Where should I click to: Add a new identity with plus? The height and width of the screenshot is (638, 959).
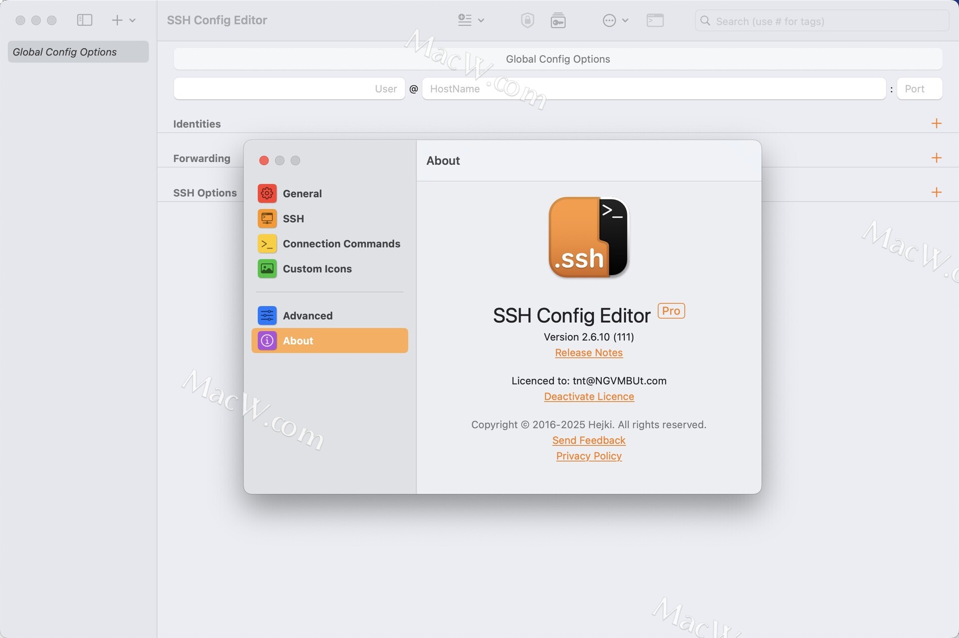pyautogui.click(x=937, y=123)
